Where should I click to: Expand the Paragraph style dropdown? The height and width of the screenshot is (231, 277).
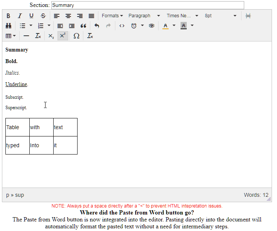144,16
